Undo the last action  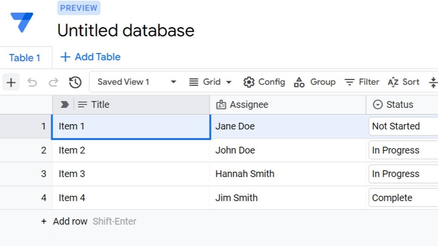click(x=32, y=82)
